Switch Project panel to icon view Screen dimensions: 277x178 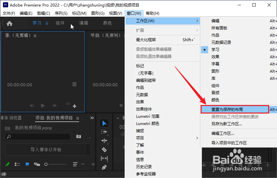click(27, 164)
